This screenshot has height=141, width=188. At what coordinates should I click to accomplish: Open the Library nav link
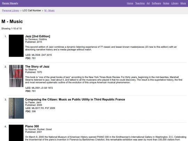(x=175, y=3)
